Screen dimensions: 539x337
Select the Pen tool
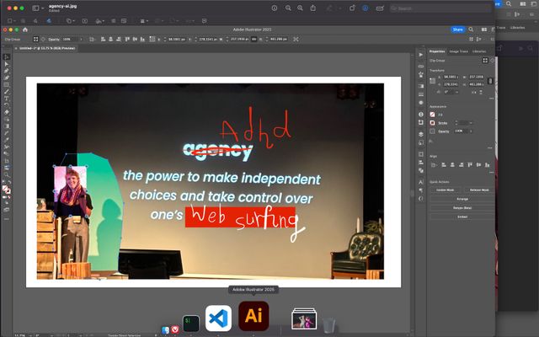point(6,71)
